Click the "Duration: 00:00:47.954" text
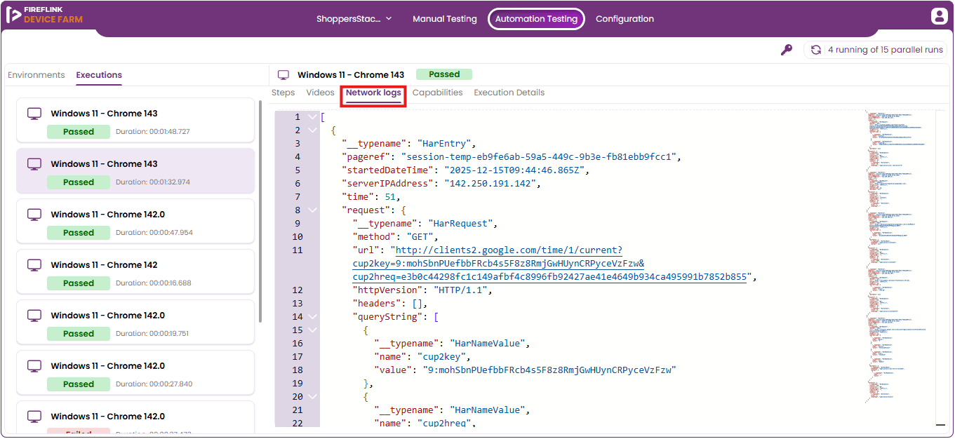 pyautogui.click(x=154, y=233)
